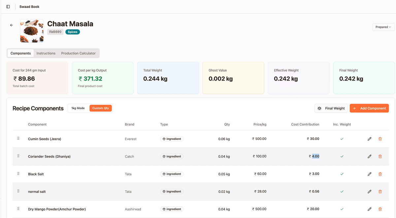The image size is (396, 218).
Task: Click the Final Weight button with scale icon
Action: (331, 108)
